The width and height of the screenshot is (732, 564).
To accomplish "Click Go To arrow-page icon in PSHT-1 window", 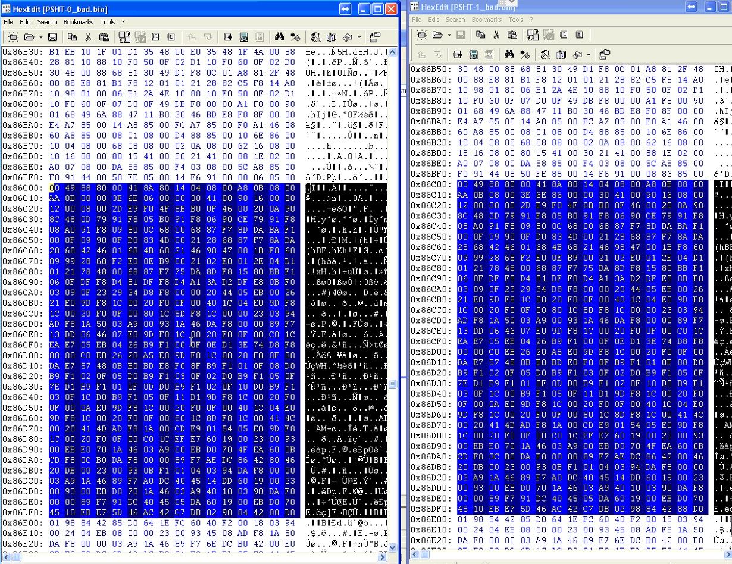I will [x=458, y=55].
